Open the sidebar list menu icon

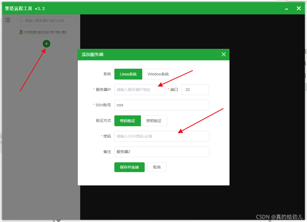(x=8, y=20)
